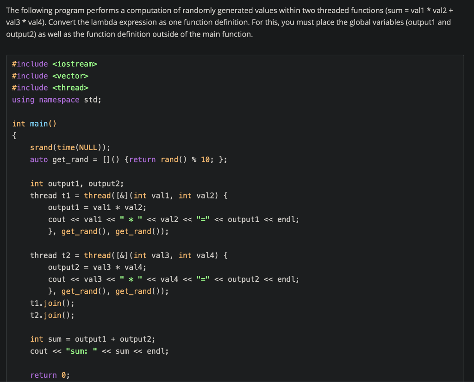Click the '#include <vector>' line

click(50, 76)
